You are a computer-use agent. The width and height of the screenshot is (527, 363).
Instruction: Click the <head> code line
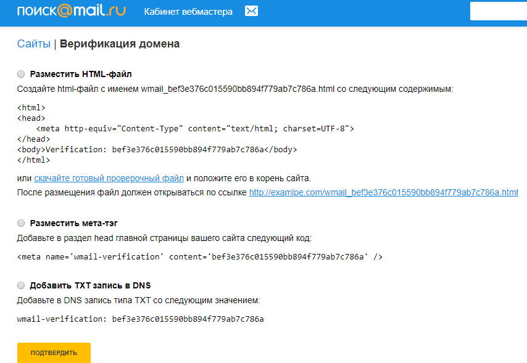(31, 118)
